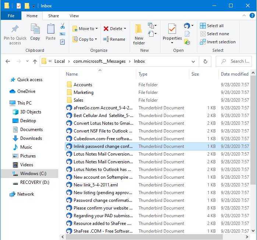Screen dimensions: 257x240
Task: Click the Thunderbird Open icon in ribbon
Action: pyautogui.click(x=187, y=26)
